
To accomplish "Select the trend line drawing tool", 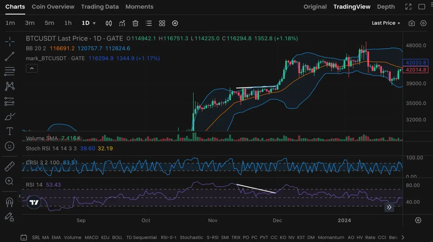I will [10, 56].
